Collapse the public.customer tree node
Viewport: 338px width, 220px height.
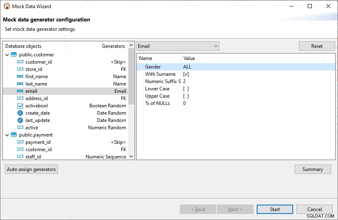(7, 55)
